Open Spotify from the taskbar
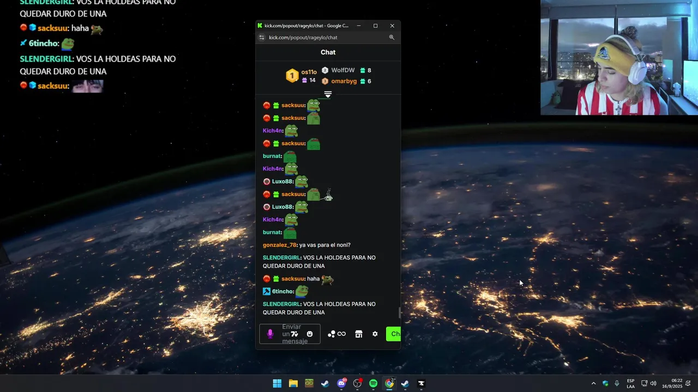Image resolution: width=698 pixels, height=392 pixels. pos(373,383)
